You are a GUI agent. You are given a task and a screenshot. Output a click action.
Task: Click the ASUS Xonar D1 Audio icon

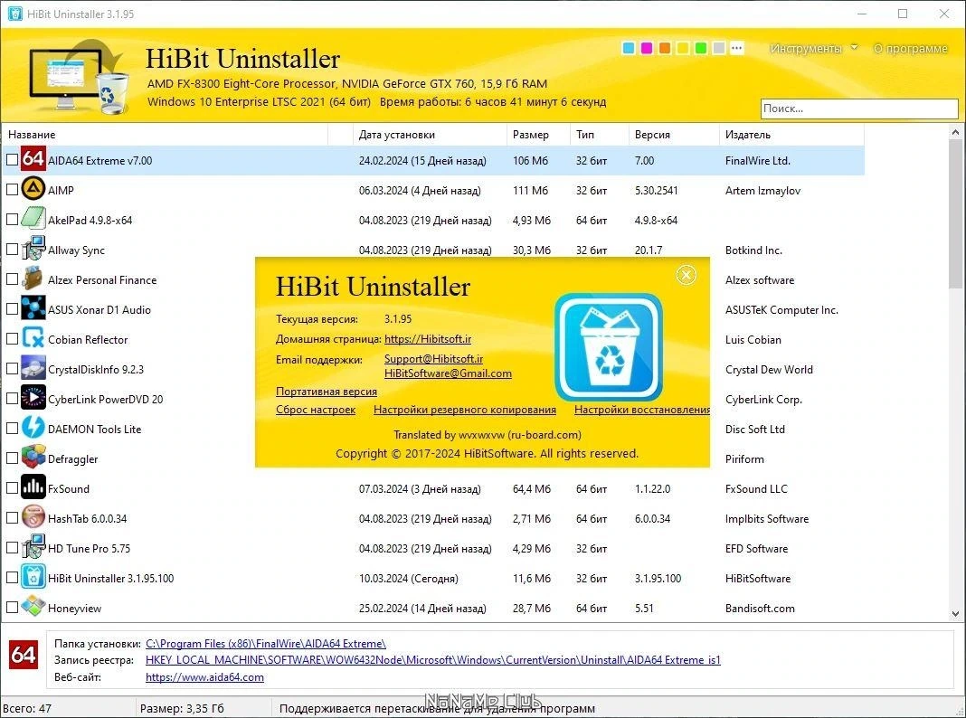[x=33, y=308]
